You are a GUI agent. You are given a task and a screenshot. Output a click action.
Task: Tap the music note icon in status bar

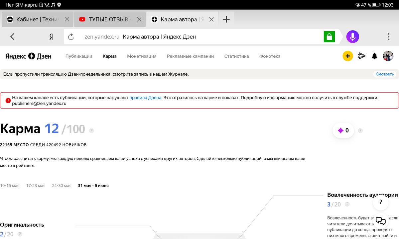(53, 5)
